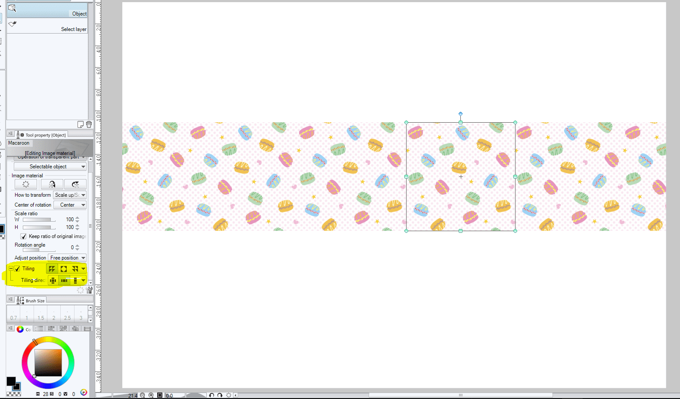The height and width of the screenshot is (399, 680).
Task: Click the W scale ratio stepper arrows
Action: point(78,220)
